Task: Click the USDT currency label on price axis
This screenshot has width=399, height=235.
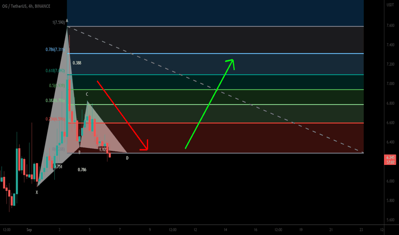Action: 390,5
